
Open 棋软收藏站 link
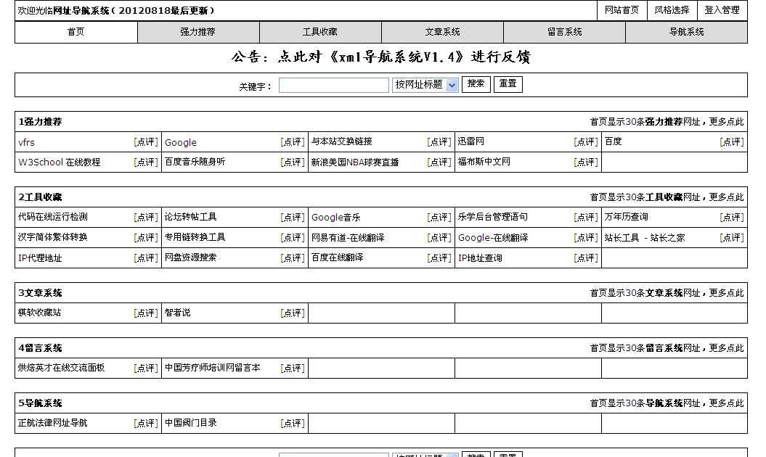pos(39,313)
